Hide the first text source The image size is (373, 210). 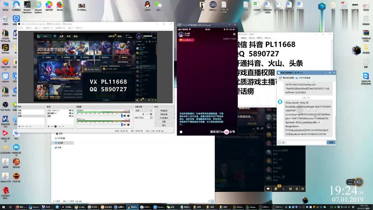tap(70, 111)
